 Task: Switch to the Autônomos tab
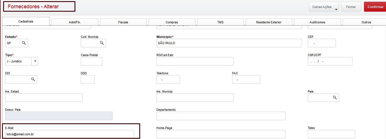[x=318, y=22]
